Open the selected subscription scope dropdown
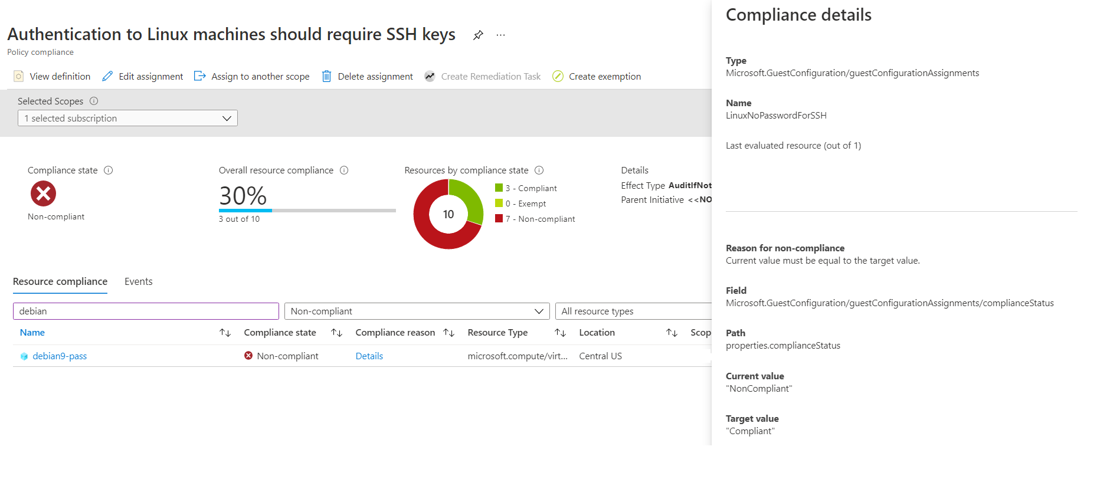The image size is (1097, 489). pyautogui.click(x=127, y=118)
